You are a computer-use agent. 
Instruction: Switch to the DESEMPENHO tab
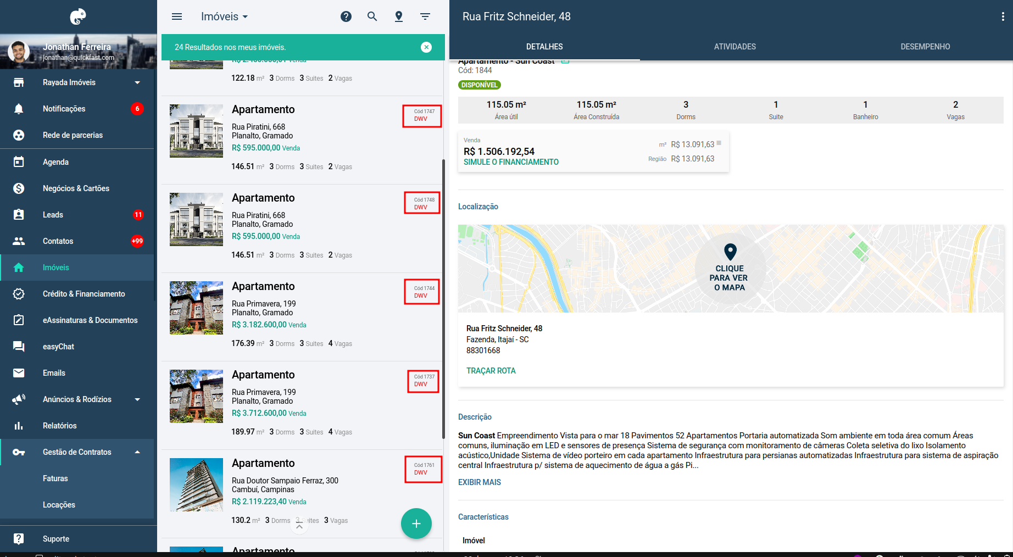tap(925, 47)
